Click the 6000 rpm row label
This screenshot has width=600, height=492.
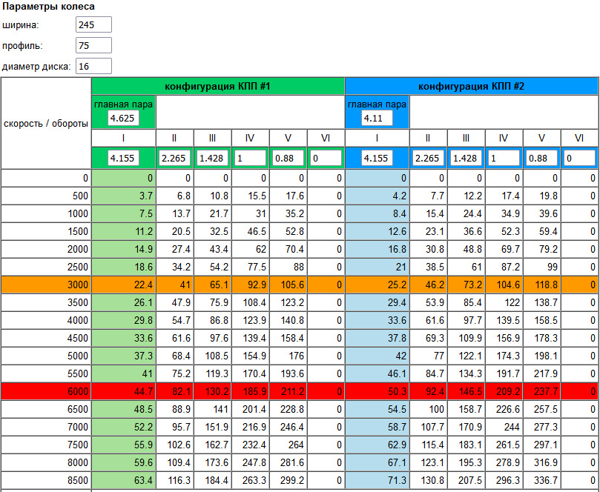coord(78,391)
